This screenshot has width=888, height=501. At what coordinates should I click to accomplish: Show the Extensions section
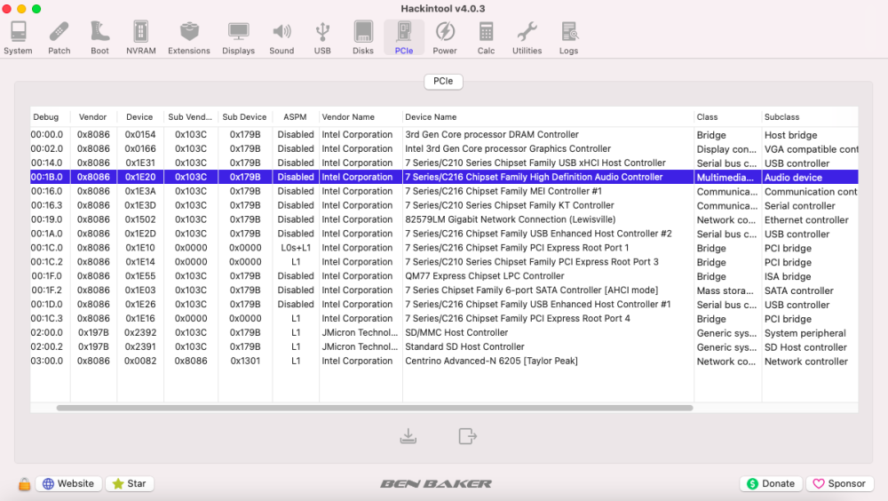click(189, 38)
